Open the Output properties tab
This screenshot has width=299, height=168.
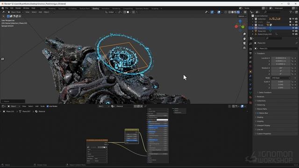pyautogui.click(x=250, y=53)
